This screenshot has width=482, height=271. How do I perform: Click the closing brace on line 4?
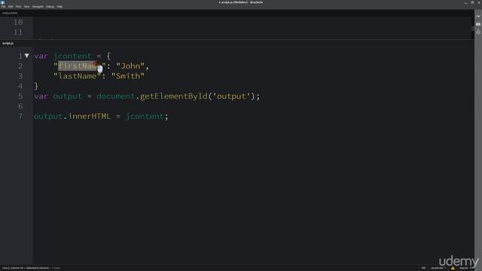[x=36, y=86]
